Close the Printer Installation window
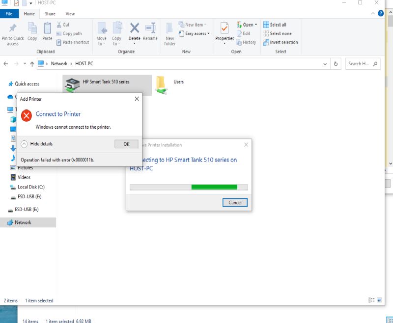This screenshot has width=393, height=323. pos(246,145)
